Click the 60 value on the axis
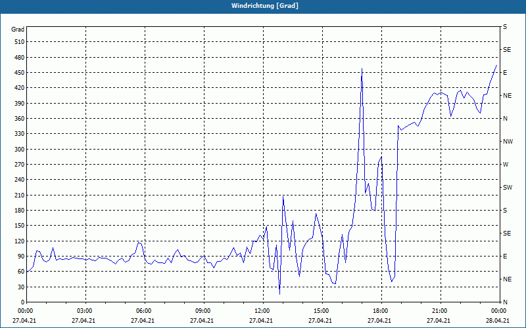 (21, 272)
